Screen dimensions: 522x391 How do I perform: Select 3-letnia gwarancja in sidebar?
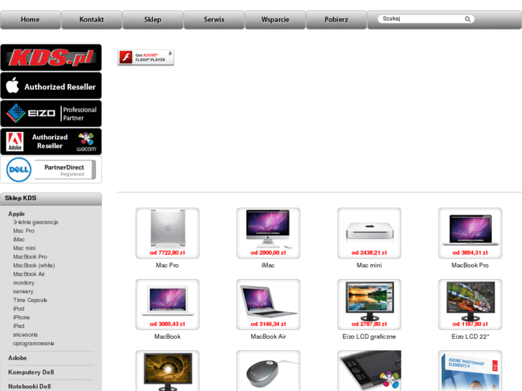pyautogui.click(x=36, y=222)
